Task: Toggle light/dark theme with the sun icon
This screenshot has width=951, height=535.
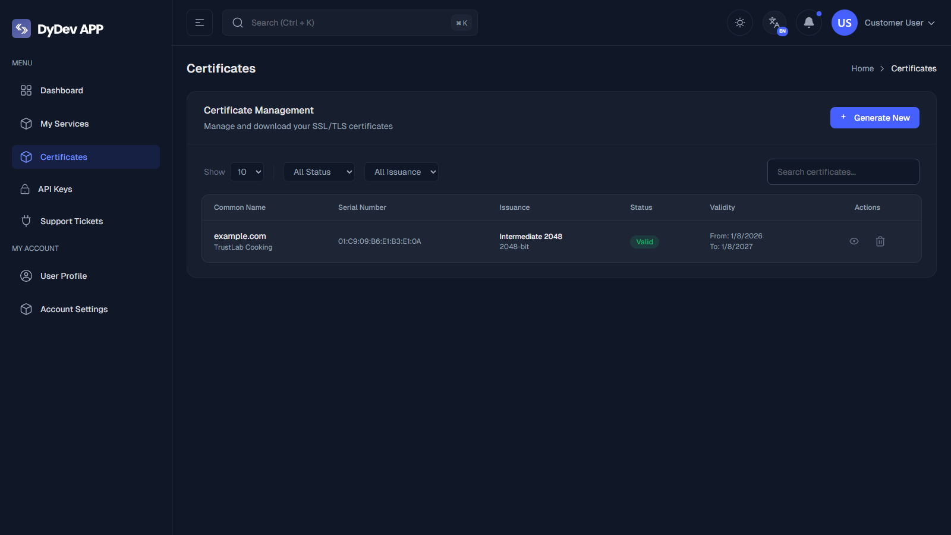Action: click(740, 23)
